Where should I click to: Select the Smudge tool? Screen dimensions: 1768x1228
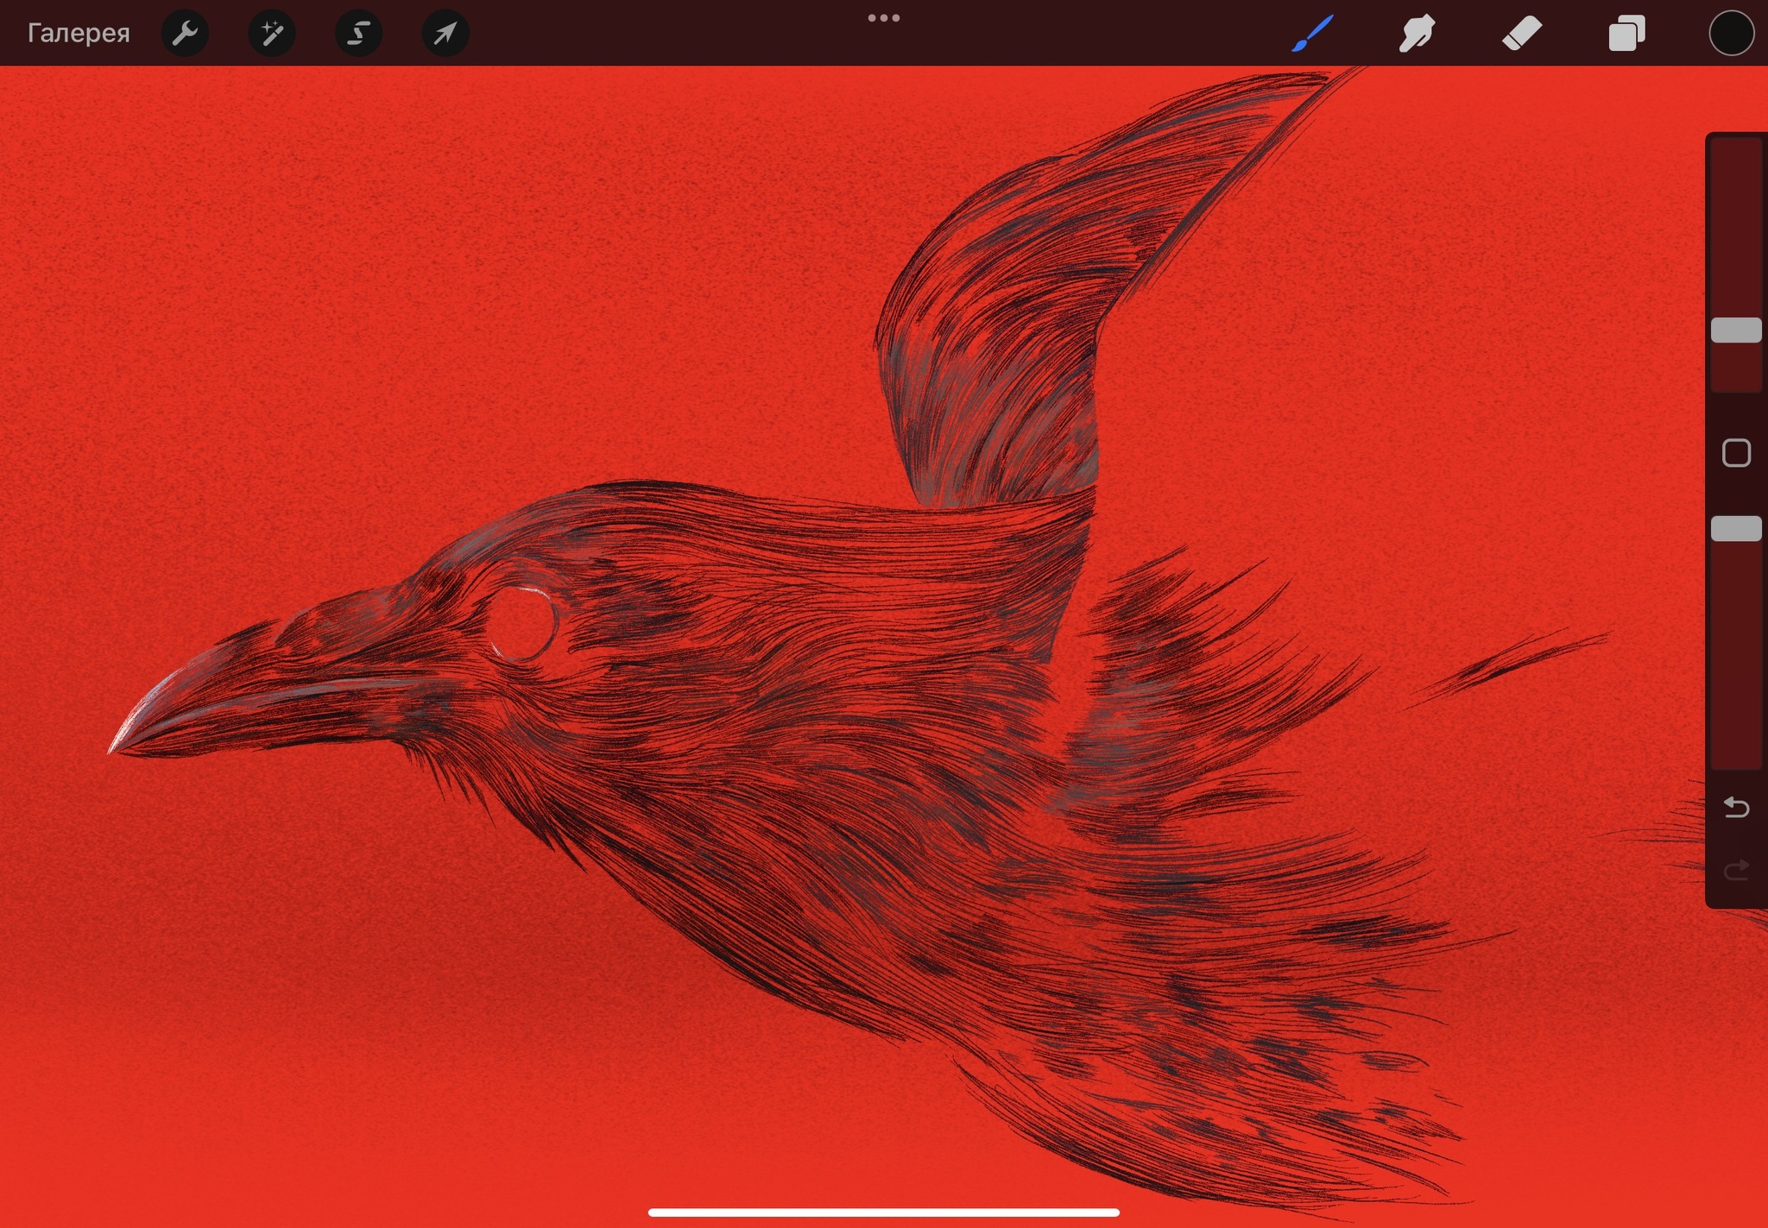tap(1417, 34)
